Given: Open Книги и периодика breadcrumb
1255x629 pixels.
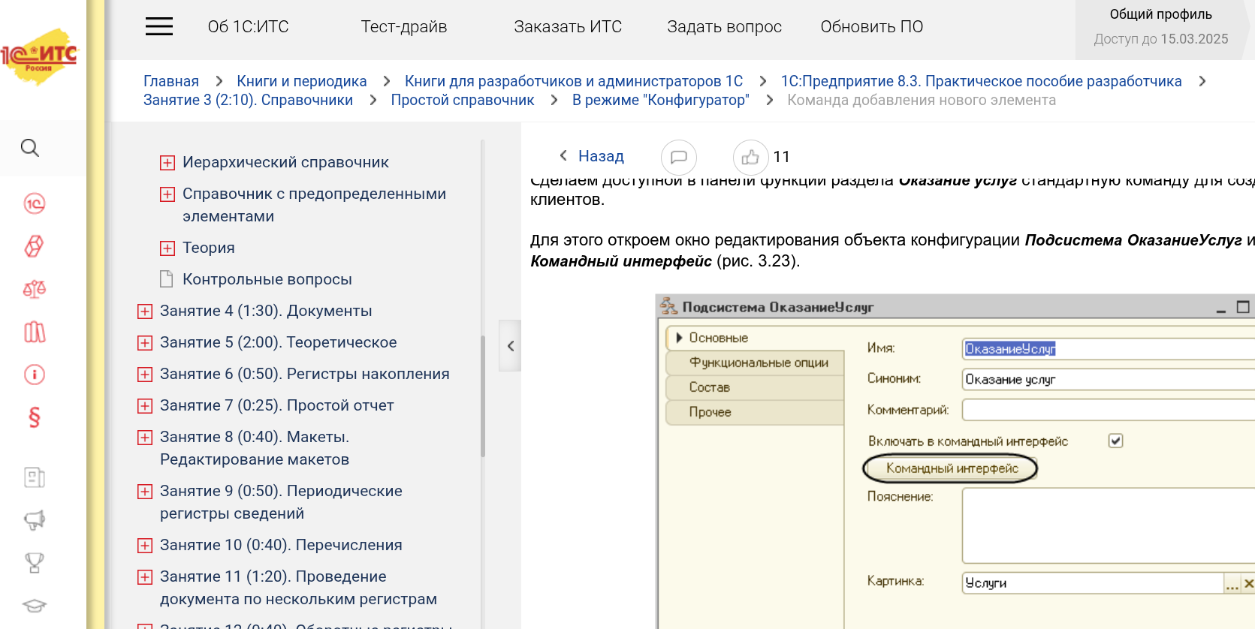Looking at the screenshot, I should [302, 81].
